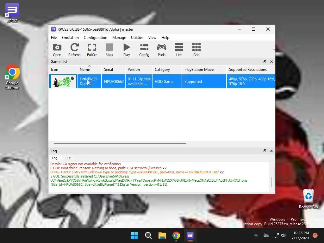
Task: Sort by the Version column header
Action: (x=139, y=70)
